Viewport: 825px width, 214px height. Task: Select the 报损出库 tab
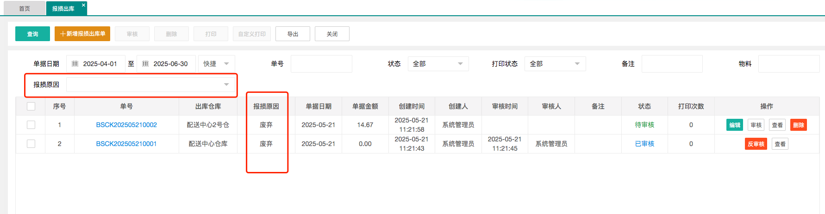coord(63,8)
